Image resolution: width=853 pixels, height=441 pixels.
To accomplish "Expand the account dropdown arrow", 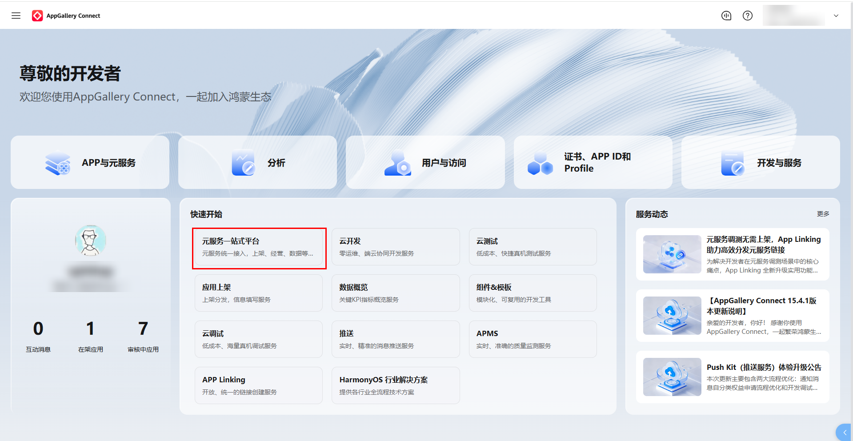I will pyautogui.click(x=836, y=15).
